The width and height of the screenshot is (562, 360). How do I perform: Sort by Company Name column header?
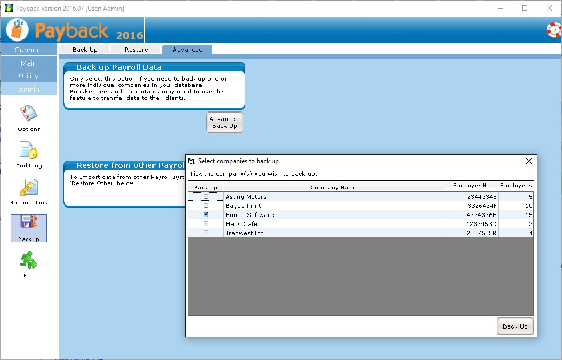coord(334,187)
